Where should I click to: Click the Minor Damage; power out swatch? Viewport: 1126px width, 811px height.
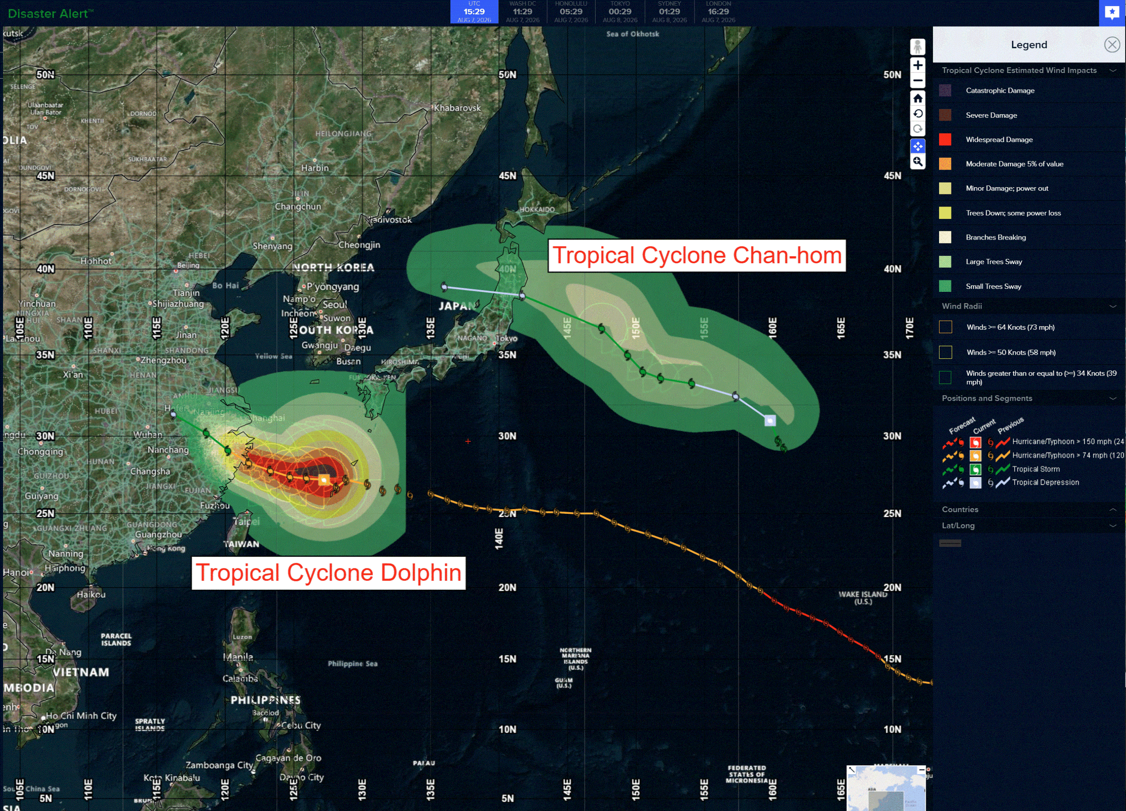(x=945, y=189)
